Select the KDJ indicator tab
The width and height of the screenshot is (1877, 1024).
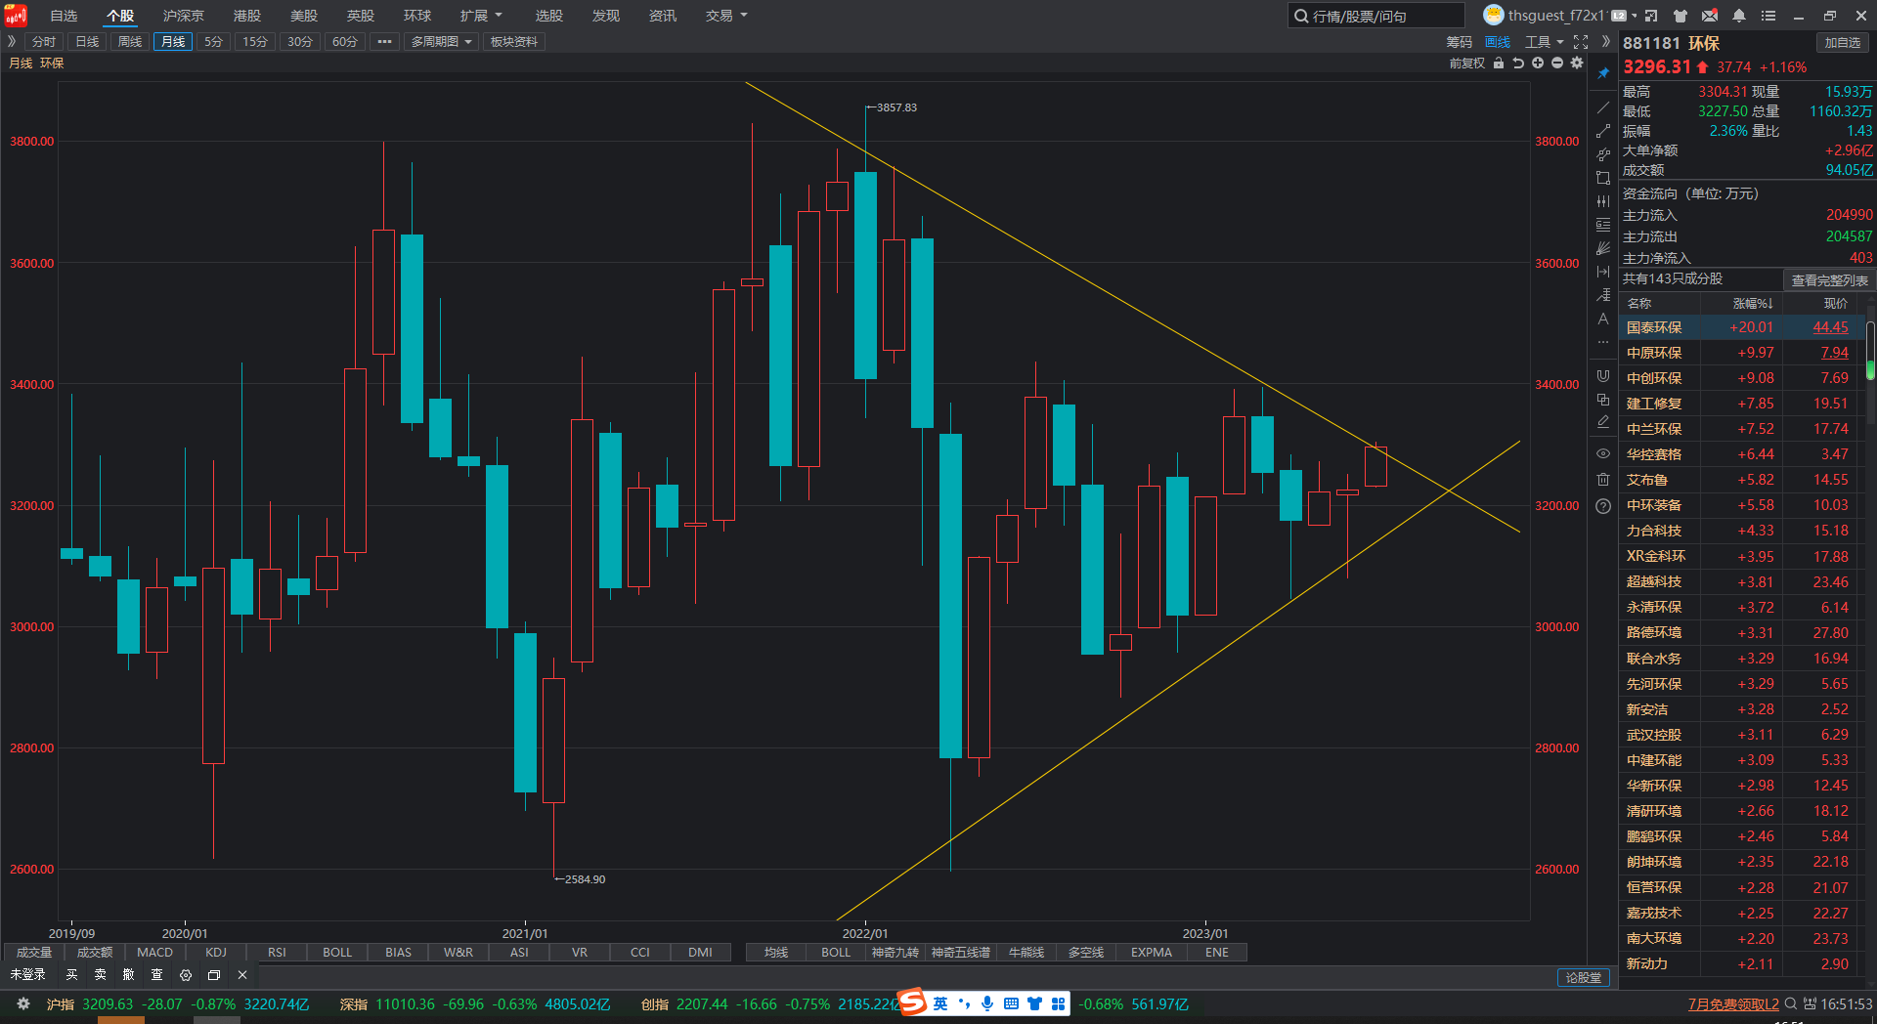point(216,953)
